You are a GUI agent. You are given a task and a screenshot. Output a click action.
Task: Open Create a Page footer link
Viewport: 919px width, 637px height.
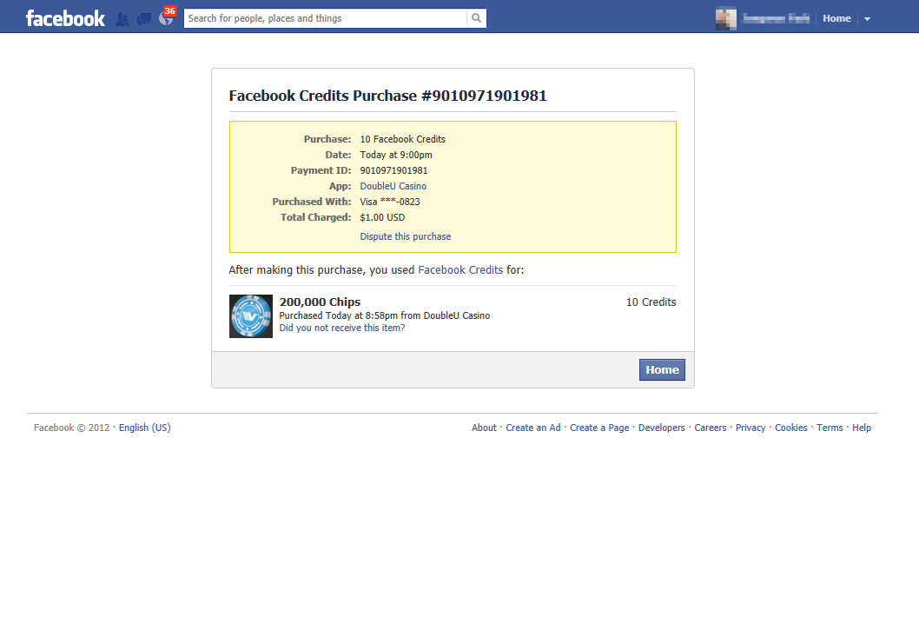pos(599,428)
